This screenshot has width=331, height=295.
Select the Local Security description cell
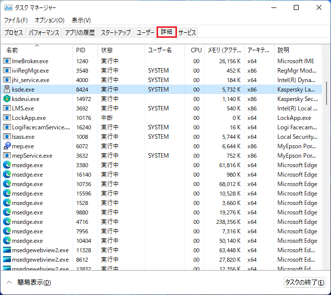(x=297, y=137)
